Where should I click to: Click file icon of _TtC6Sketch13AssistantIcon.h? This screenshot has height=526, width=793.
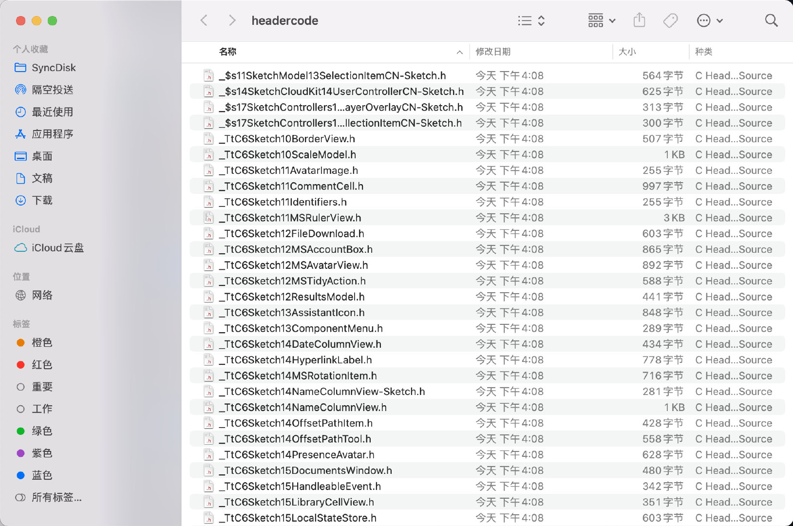pyautogui.click(x=209, y=313)
